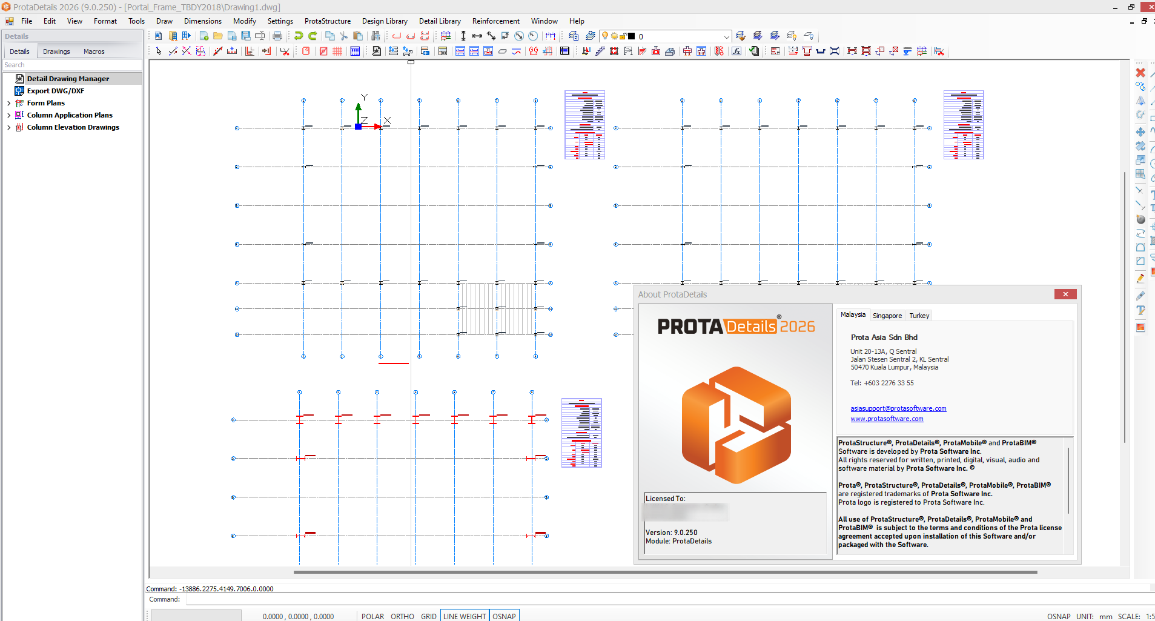This screenshot has height=621, width=1155.
Task: Click the Find binoculars icon
Action: click(x=376, y=36)
